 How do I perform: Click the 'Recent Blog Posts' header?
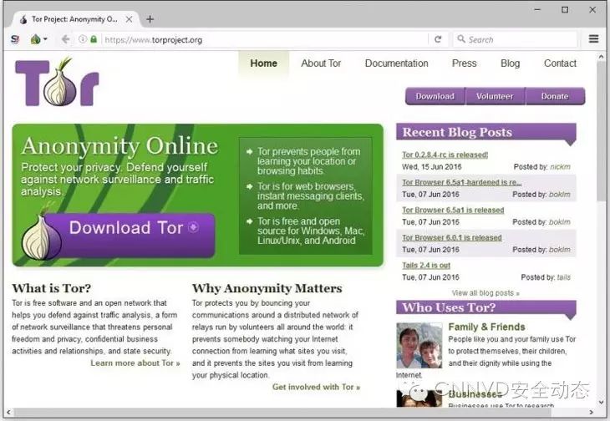[486, 132]
